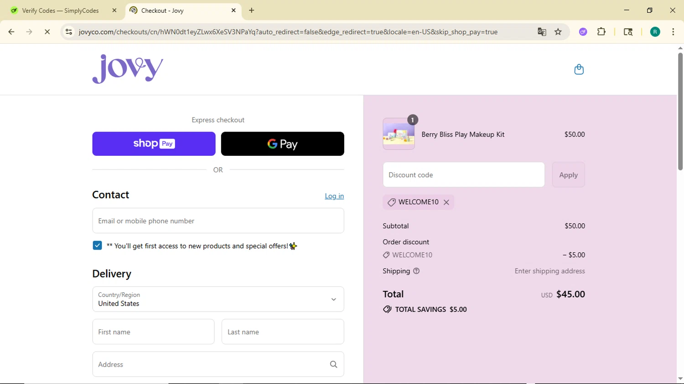684x384 pixels.
Task: Stop loading the page
Action: click(x=47, y=32)
